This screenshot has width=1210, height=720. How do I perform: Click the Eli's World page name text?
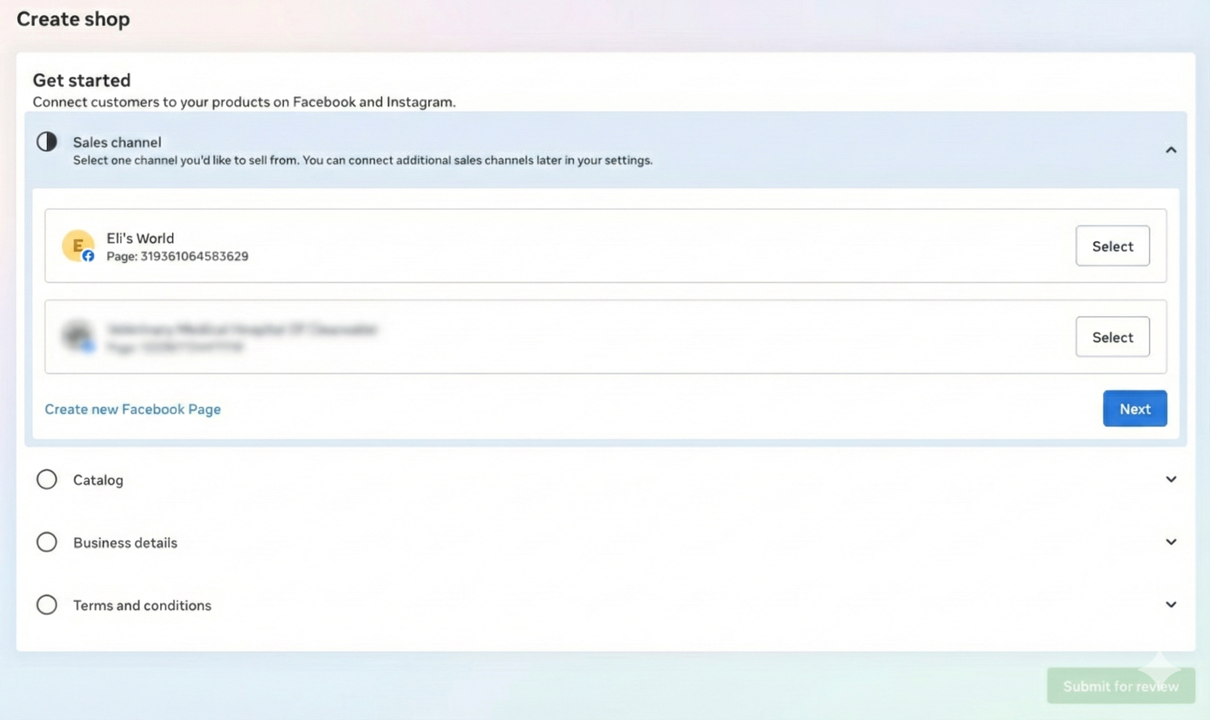click(140, 238)
